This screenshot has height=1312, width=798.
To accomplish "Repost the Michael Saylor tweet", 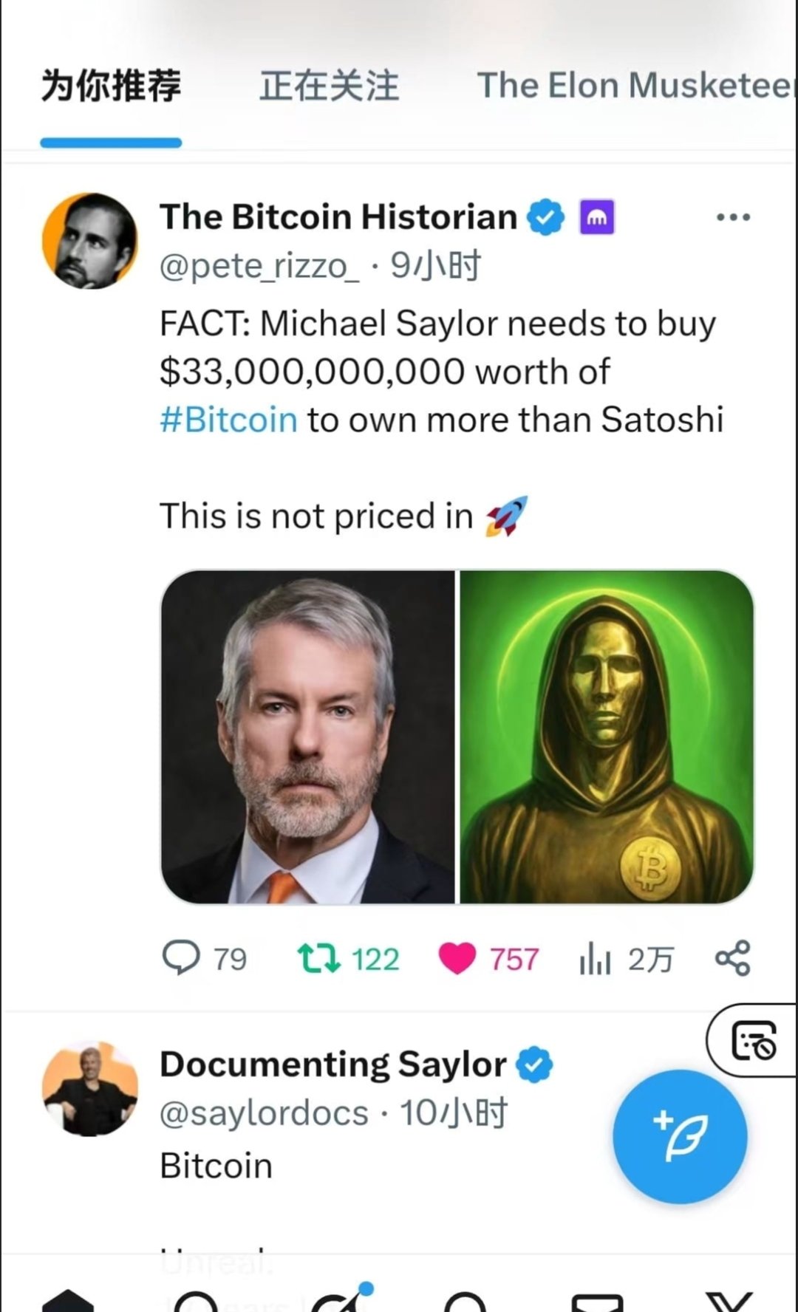I will pos(318,958).
